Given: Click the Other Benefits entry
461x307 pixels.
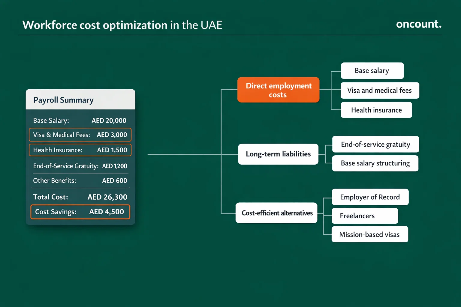Looking at the screenshot, I should pos(80,180).
